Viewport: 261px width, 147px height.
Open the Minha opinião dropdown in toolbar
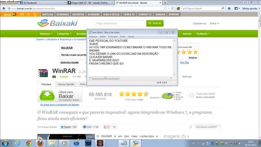pos(251,9)
